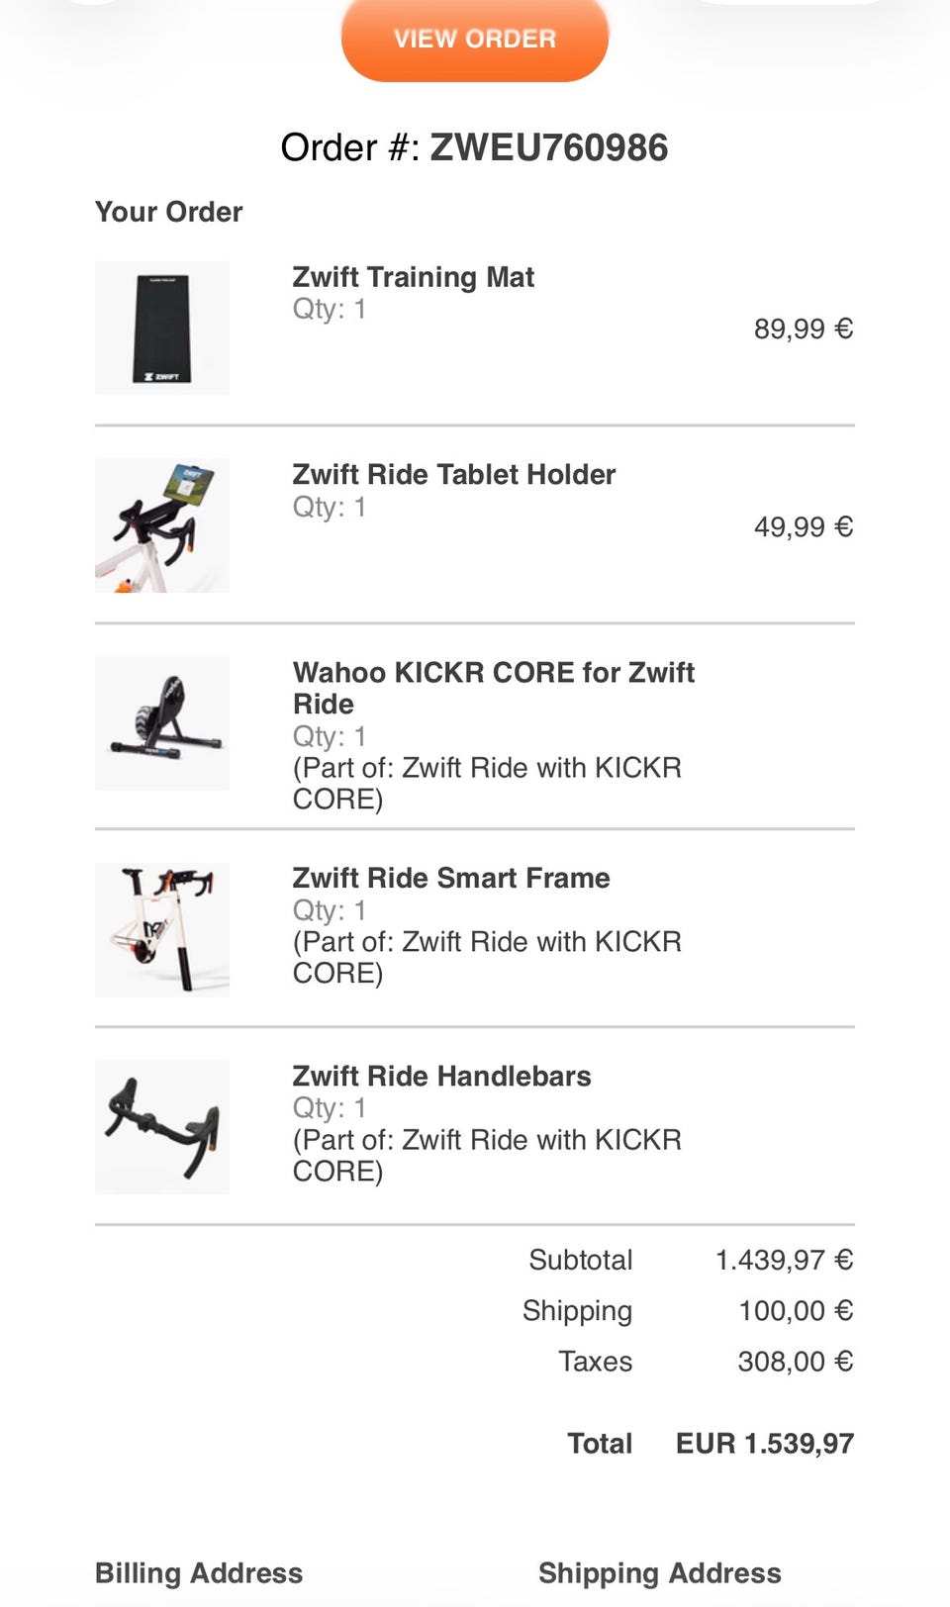
Task: Select the Zwift Ride Handlebars title
Action: (x=441, y=1076)
